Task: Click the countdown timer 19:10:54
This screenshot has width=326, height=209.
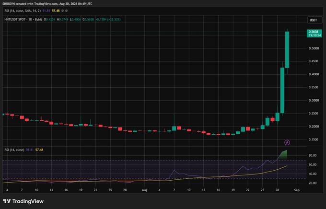Action: click(x=314, y=35)
